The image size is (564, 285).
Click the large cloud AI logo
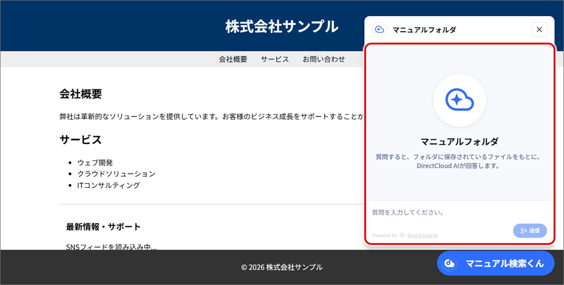[x=460, y=100]
